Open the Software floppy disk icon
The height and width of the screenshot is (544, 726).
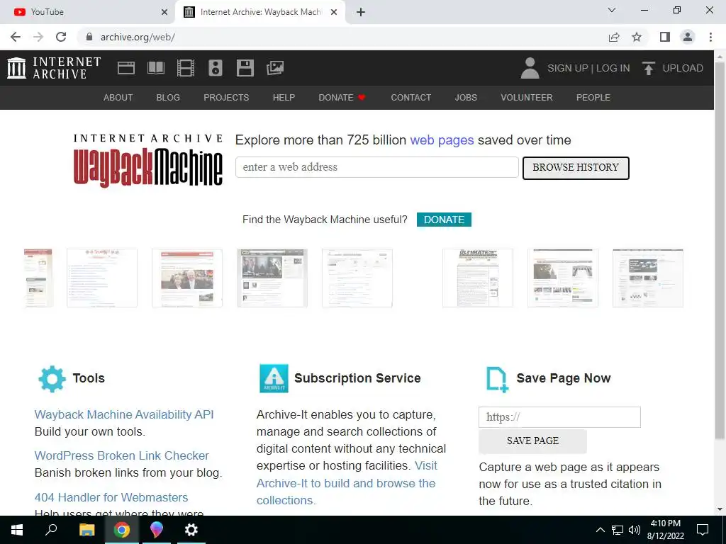pos(245,68)
